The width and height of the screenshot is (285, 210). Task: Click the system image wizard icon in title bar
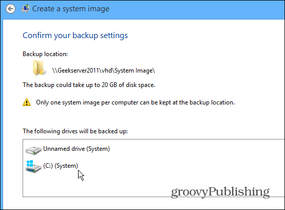[26, 8]
